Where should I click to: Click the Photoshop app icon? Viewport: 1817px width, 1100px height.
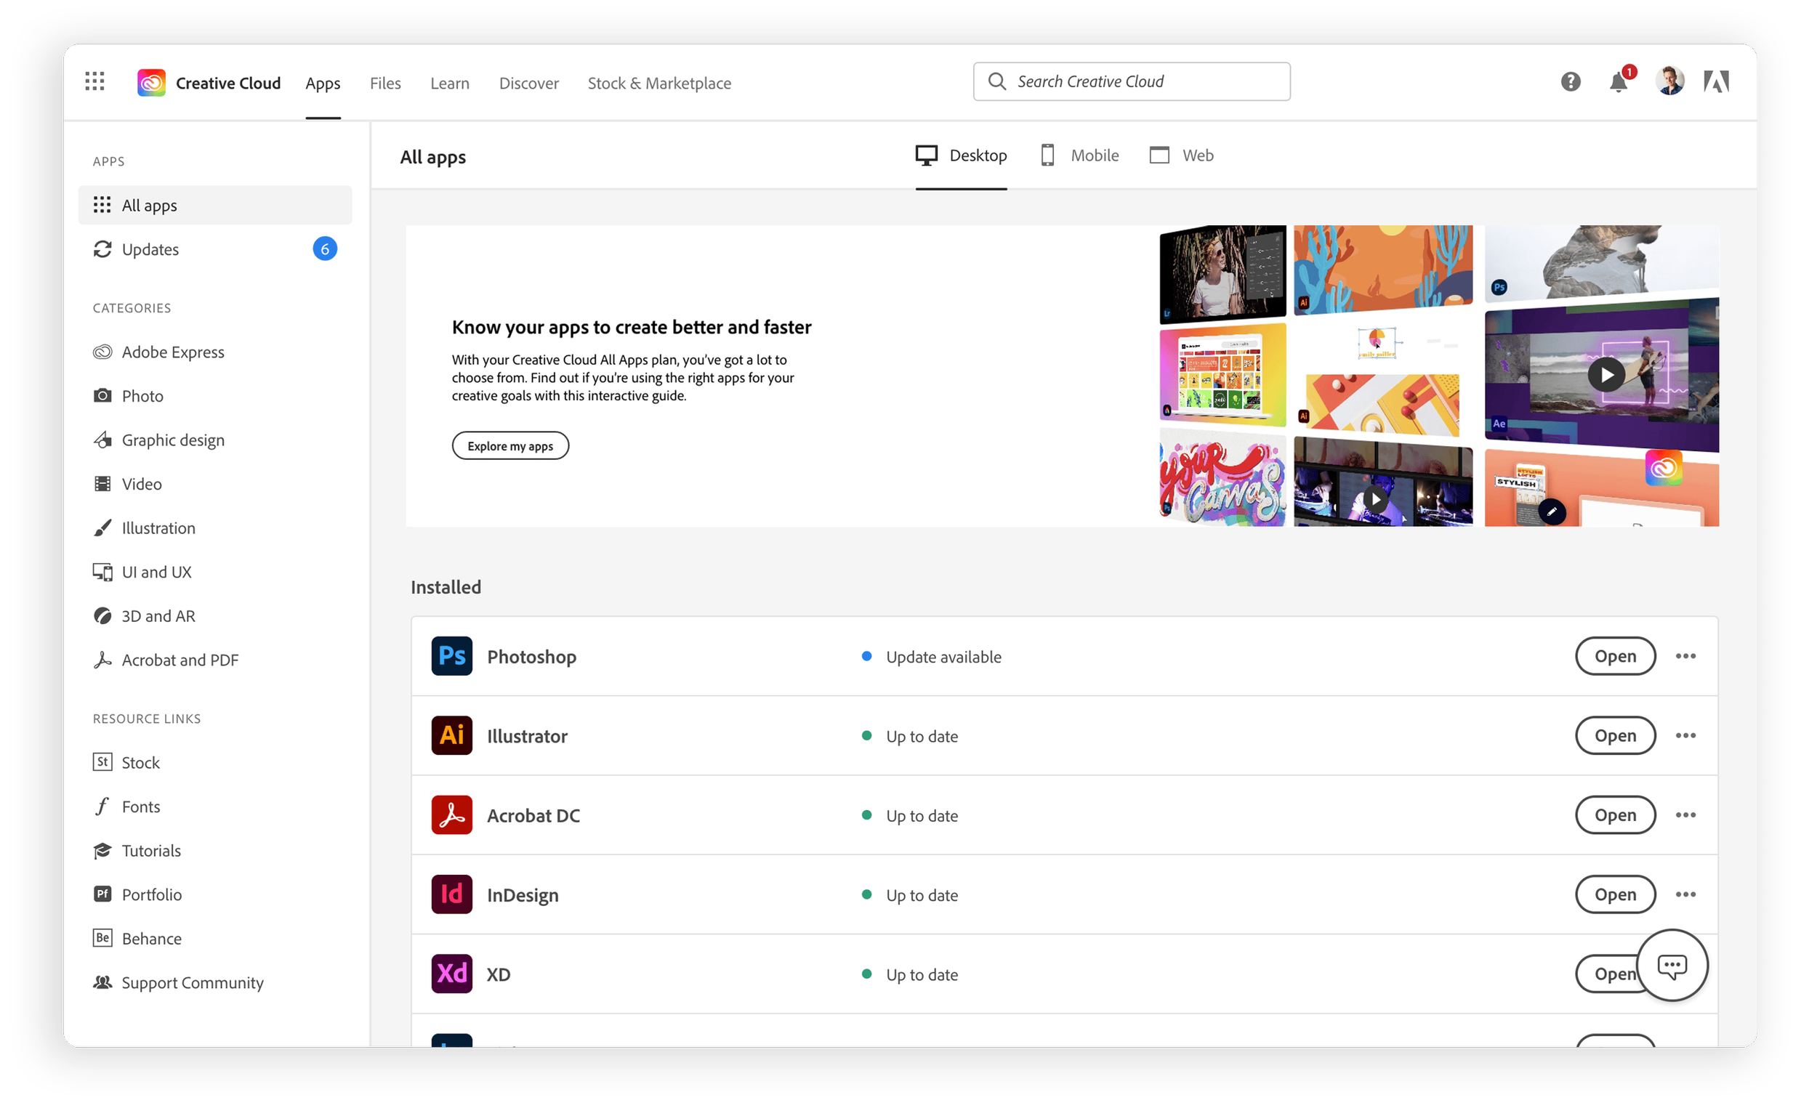[451, 656]
